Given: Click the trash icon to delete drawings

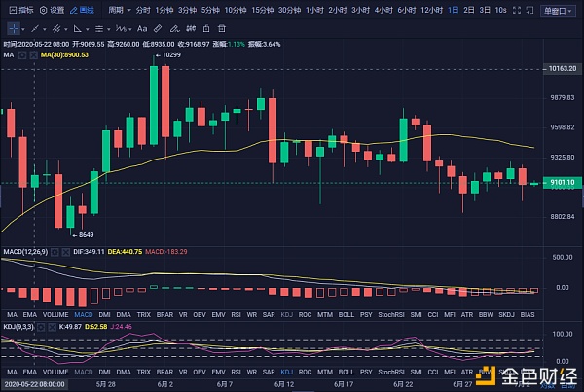Looking at the screenshot, I should click(222, 28).
